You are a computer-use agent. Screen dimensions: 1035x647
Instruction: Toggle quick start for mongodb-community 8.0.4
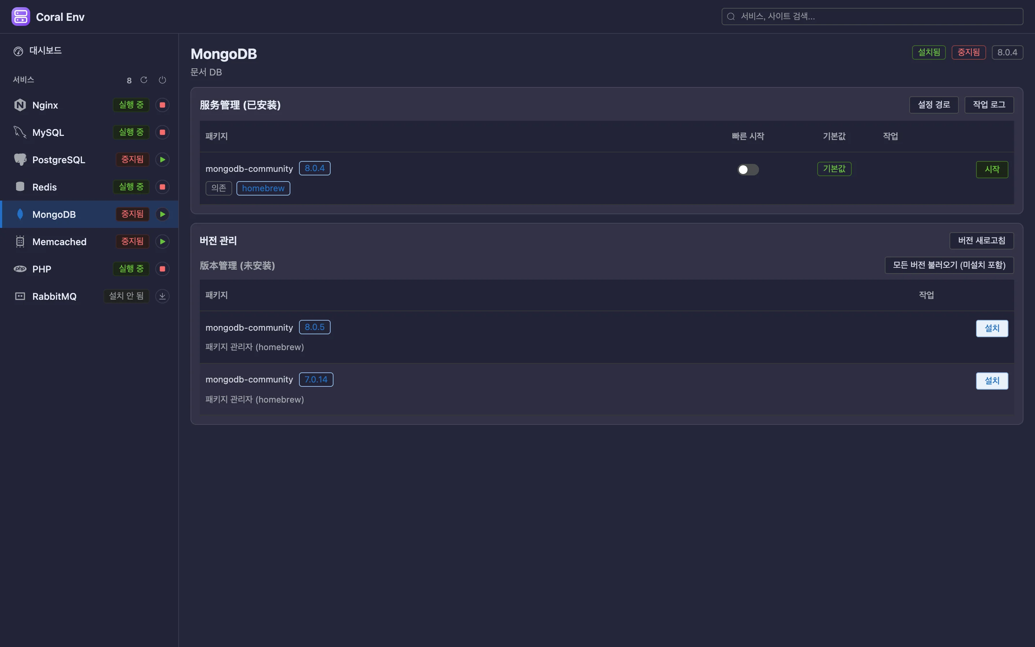pos(747,169)
